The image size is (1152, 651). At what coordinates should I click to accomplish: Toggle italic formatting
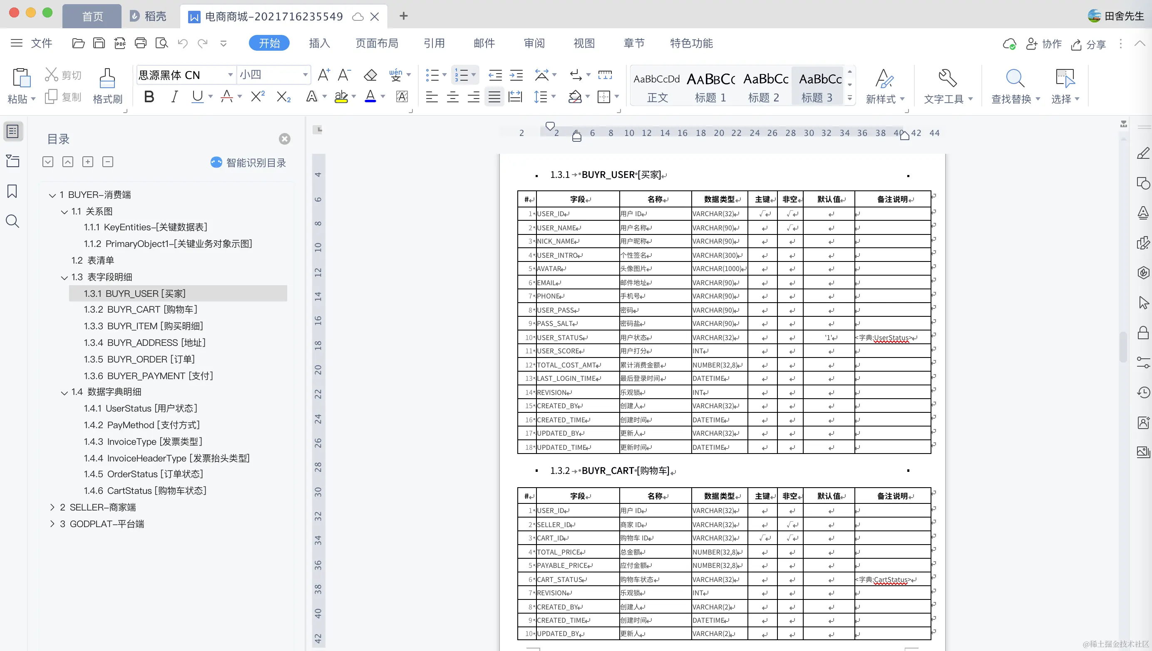(x=174, y=96)
